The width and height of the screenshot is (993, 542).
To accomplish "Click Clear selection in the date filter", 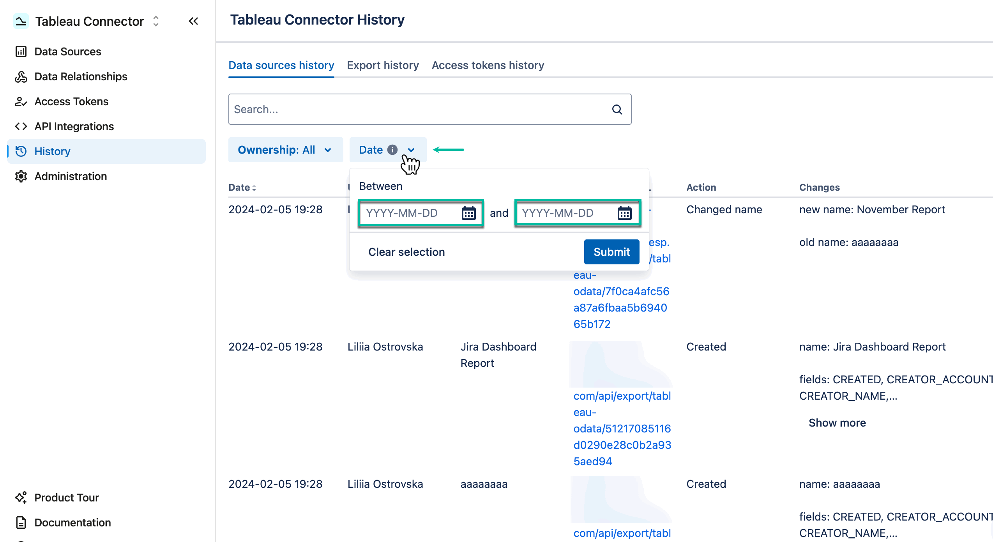I will coord(406,252).
